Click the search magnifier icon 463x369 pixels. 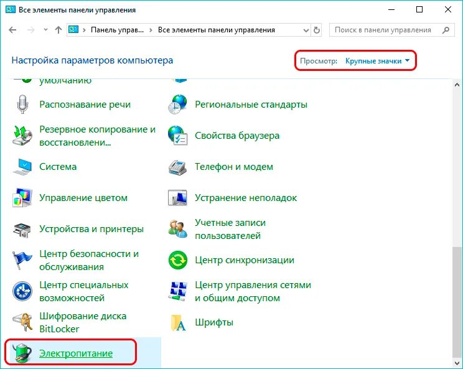(446, 30)
